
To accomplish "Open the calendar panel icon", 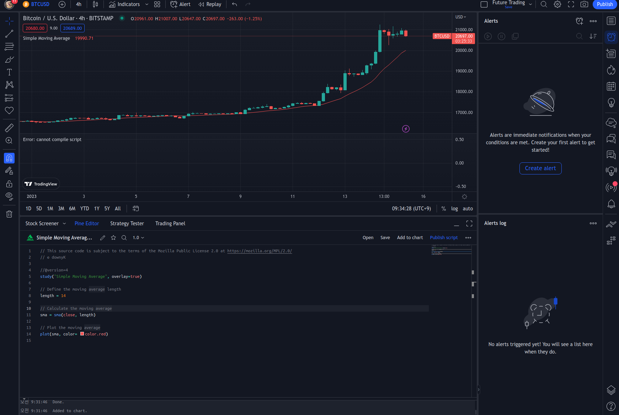I will click(x=611, y=86).
